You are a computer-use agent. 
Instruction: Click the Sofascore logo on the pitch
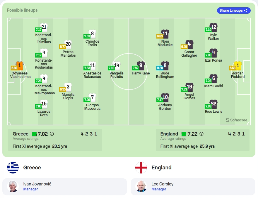coord(236,120)
